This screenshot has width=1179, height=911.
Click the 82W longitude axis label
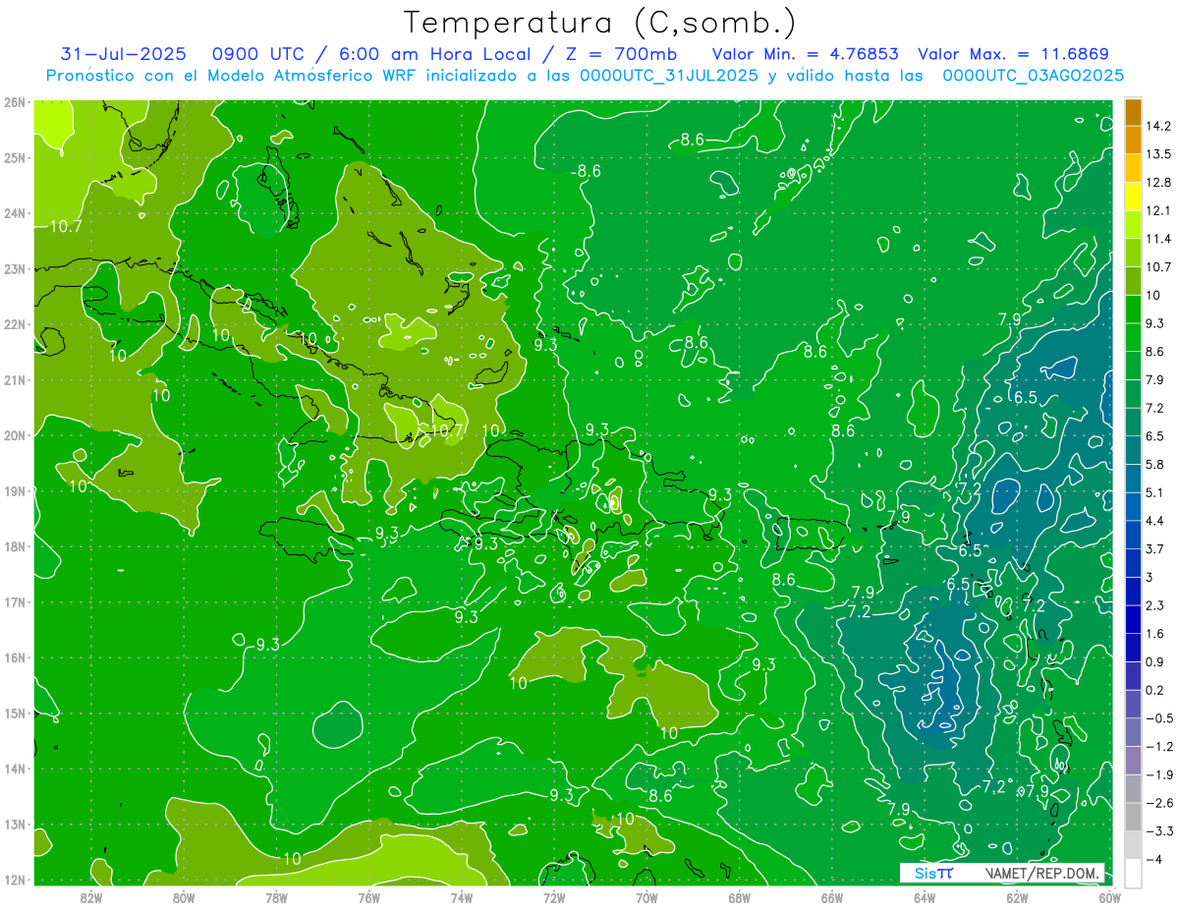coord(90,897)
